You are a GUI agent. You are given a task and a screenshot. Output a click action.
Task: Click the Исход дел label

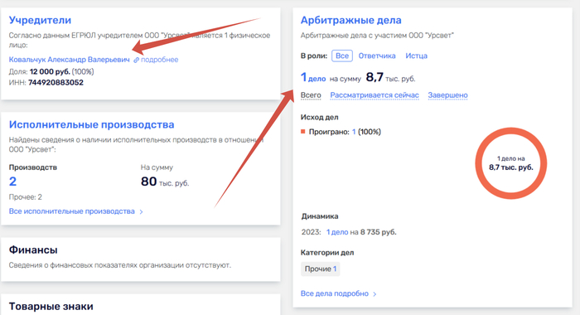click(319, 117)
